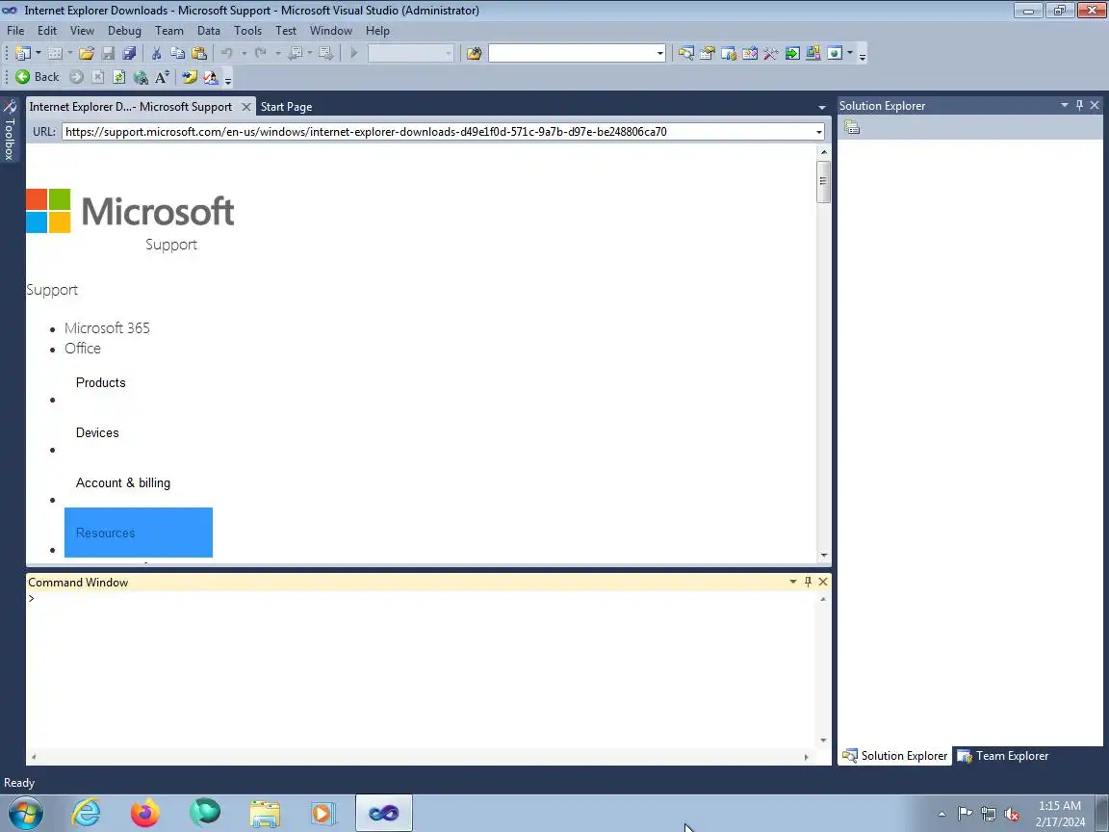
Task: Click the Microsoft logo on support page
Action: point(130,211)
